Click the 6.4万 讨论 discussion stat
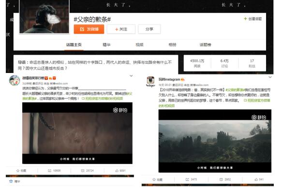The height and width of the screenshot is (188, 297). click(224, 63)
